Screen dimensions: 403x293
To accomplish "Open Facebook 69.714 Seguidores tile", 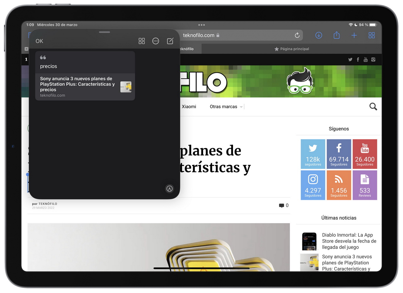I will coord(339,154).
